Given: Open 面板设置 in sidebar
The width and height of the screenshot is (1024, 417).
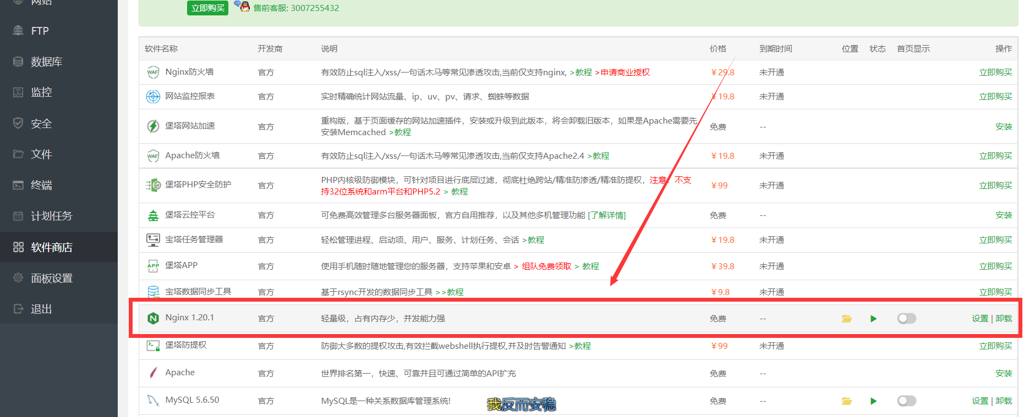Looking at the screenshot, I should click(51, 278).
